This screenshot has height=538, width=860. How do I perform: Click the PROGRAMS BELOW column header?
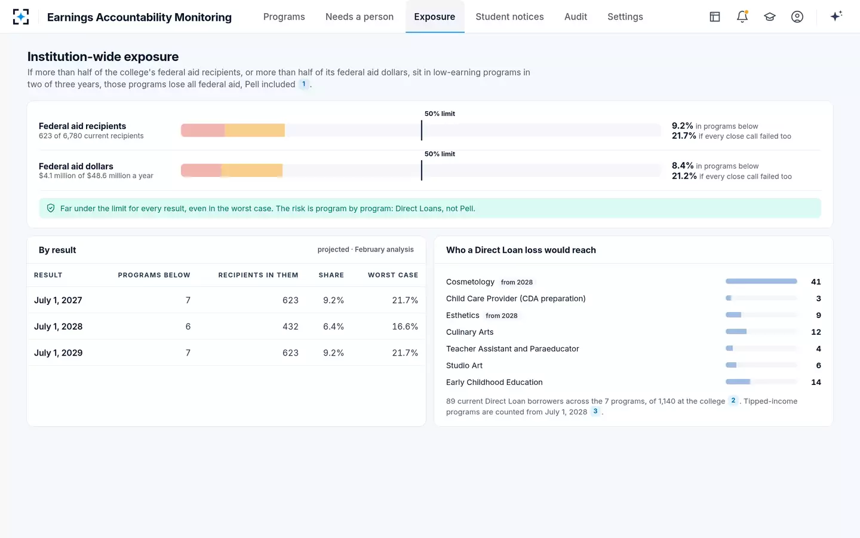tap(154, 275)
